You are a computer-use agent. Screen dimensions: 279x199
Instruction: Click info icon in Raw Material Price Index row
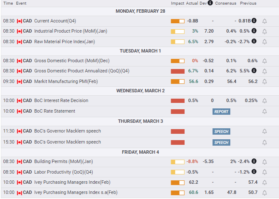(254, 41)
